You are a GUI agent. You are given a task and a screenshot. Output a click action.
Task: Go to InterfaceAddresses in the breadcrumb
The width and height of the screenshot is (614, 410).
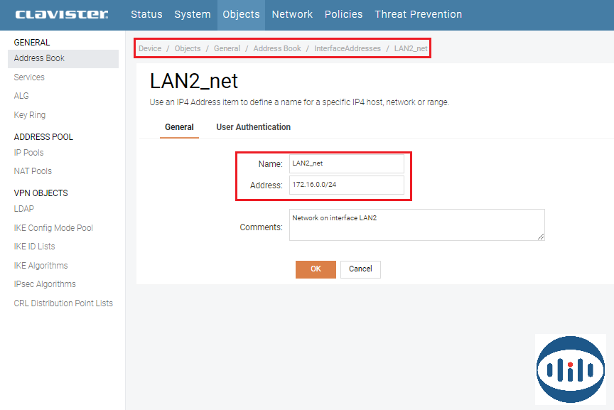[x=348, y=48]
